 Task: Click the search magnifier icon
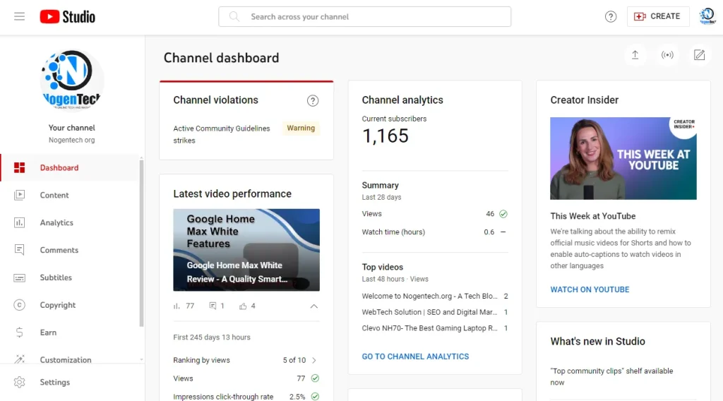pyautogui.click(x=234, y=17)
